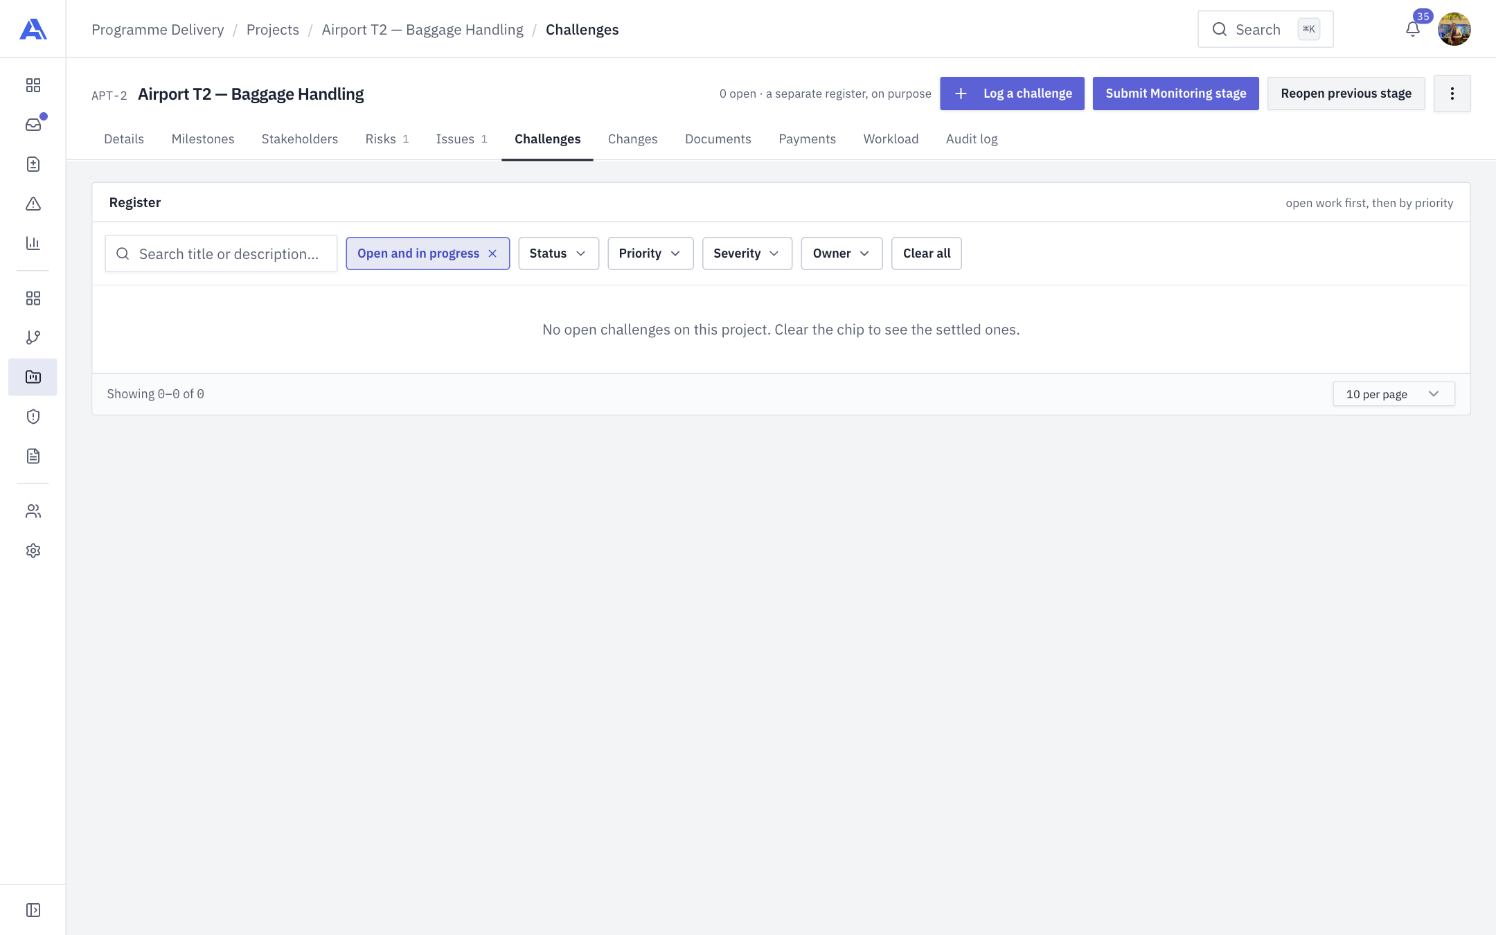
Task: Click the 'Clear all' filters button
Action: [x=926, y=253]
